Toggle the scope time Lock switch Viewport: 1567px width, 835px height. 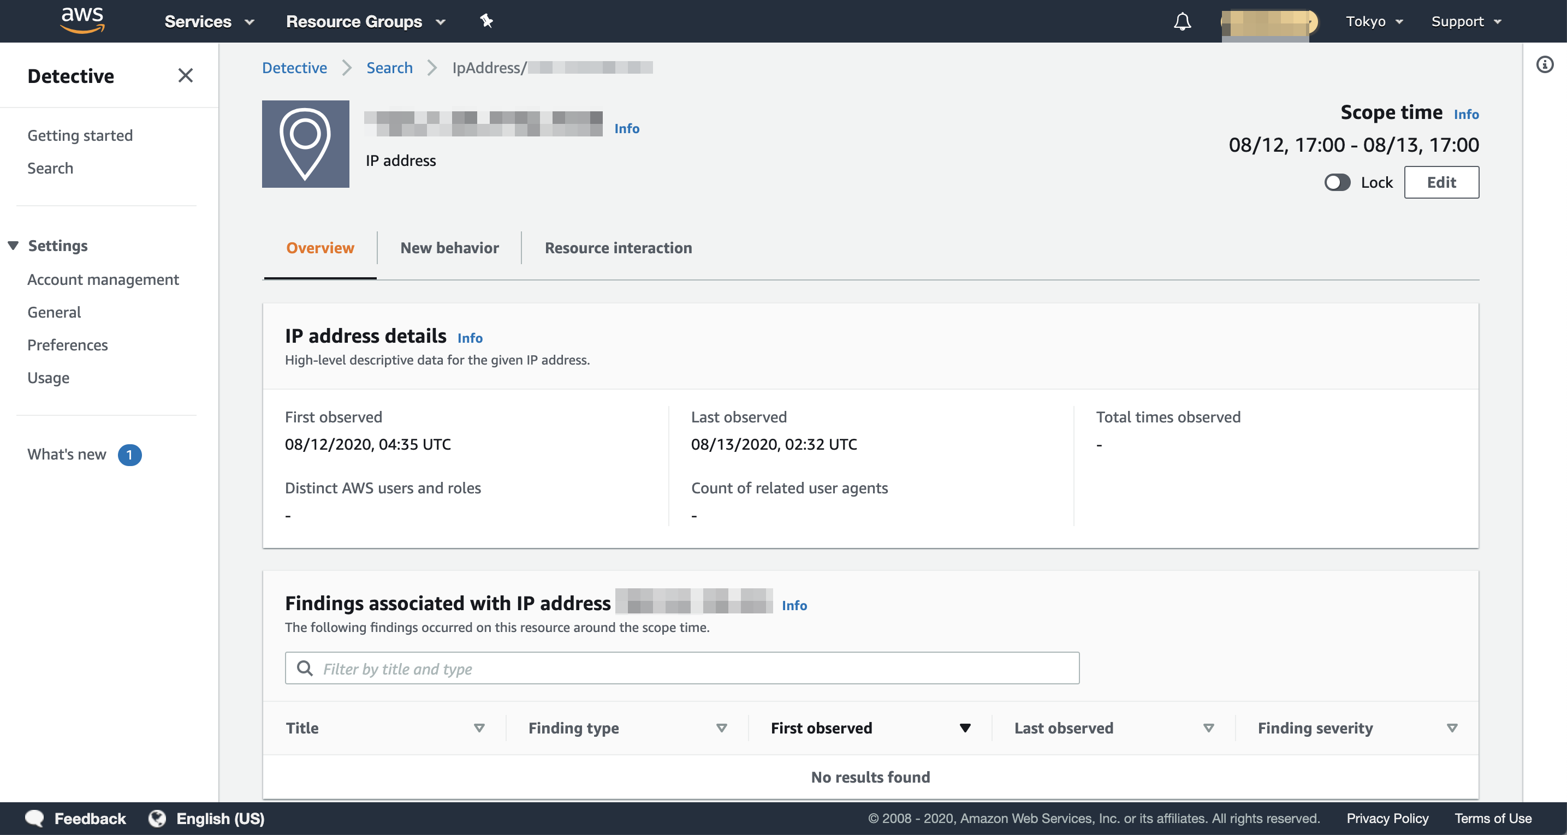1337,182
